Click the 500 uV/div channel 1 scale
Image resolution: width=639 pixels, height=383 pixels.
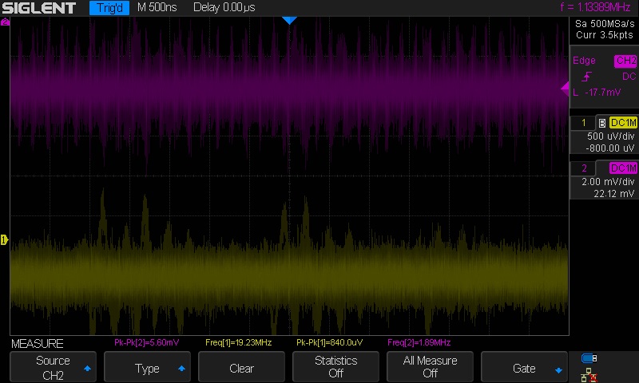click(x=610, y=136)
